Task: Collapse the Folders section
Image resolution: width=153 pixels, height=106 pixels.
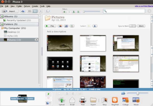Action: (x=2, y=24)
